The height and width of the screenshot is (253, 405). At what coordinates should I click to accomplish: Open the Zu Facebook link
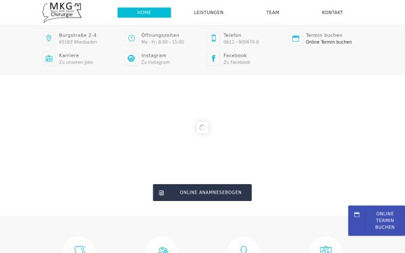point(237,62)
